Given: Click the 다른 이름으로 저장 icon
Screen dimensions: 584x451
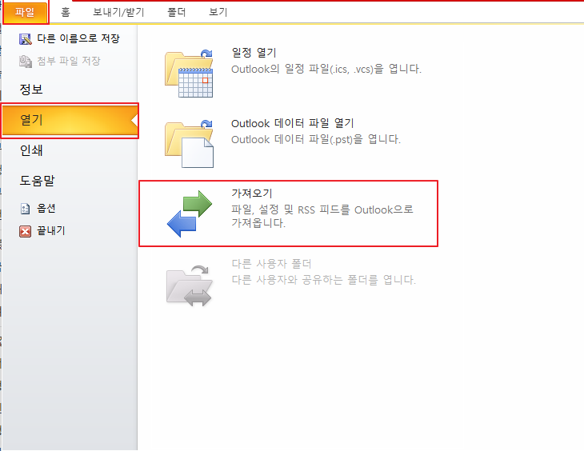Looking at the screenshot, I should pyautogui.click(x=26, y=38).
